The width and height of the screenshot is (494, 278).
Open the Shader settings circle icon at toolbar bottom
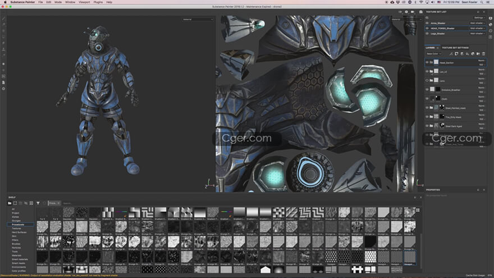[3, 89]
